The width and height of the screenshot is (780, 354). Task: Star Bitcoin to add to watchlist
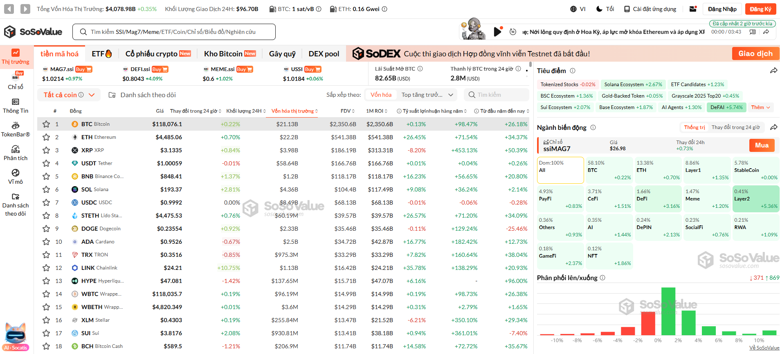pos(46,124)
